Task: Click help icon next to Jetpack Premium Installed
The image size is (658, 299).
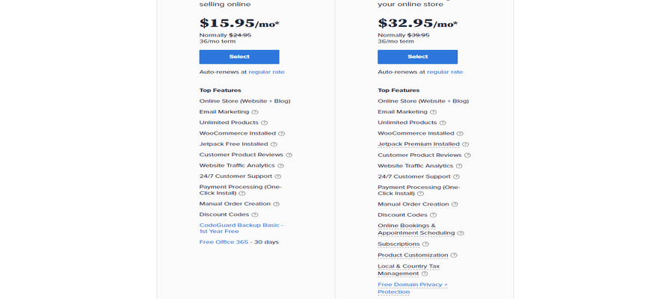Action: (x=465, y=144)
